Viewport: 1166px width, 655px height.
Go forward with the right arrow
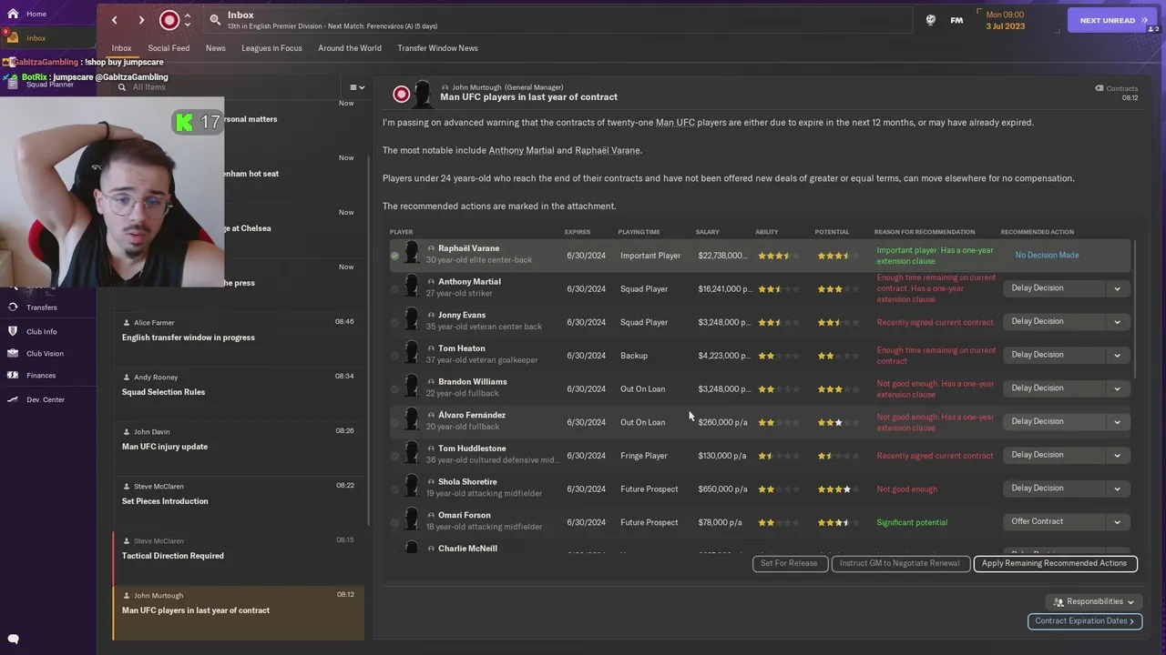pos(141,20)
